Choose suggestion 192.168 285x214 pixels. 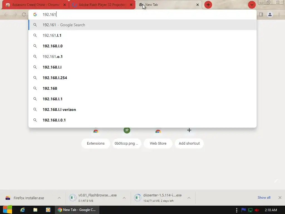[142, 88]
